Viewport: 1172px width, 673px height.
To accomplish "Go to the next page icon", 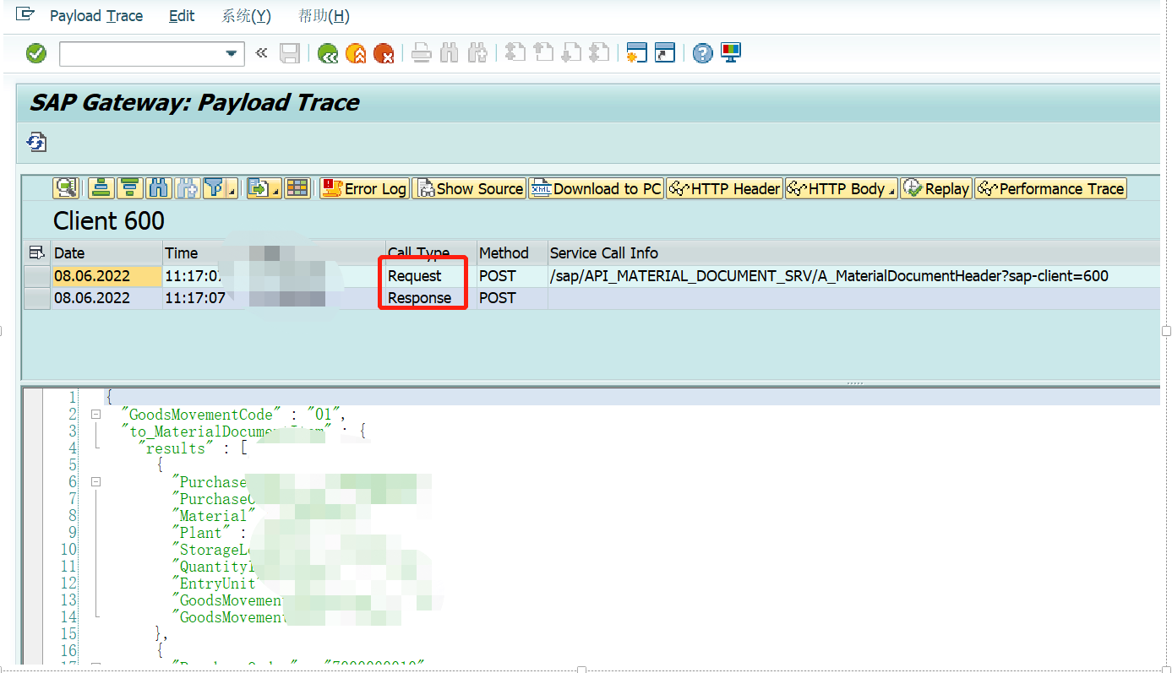I will [x=571, y=53].
